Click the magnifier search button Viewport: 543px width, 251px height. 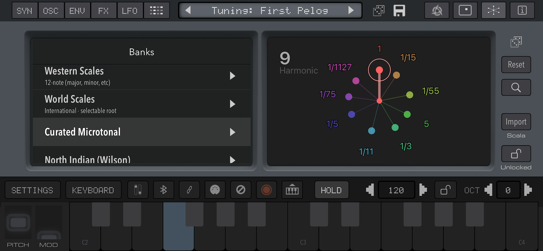516,87
